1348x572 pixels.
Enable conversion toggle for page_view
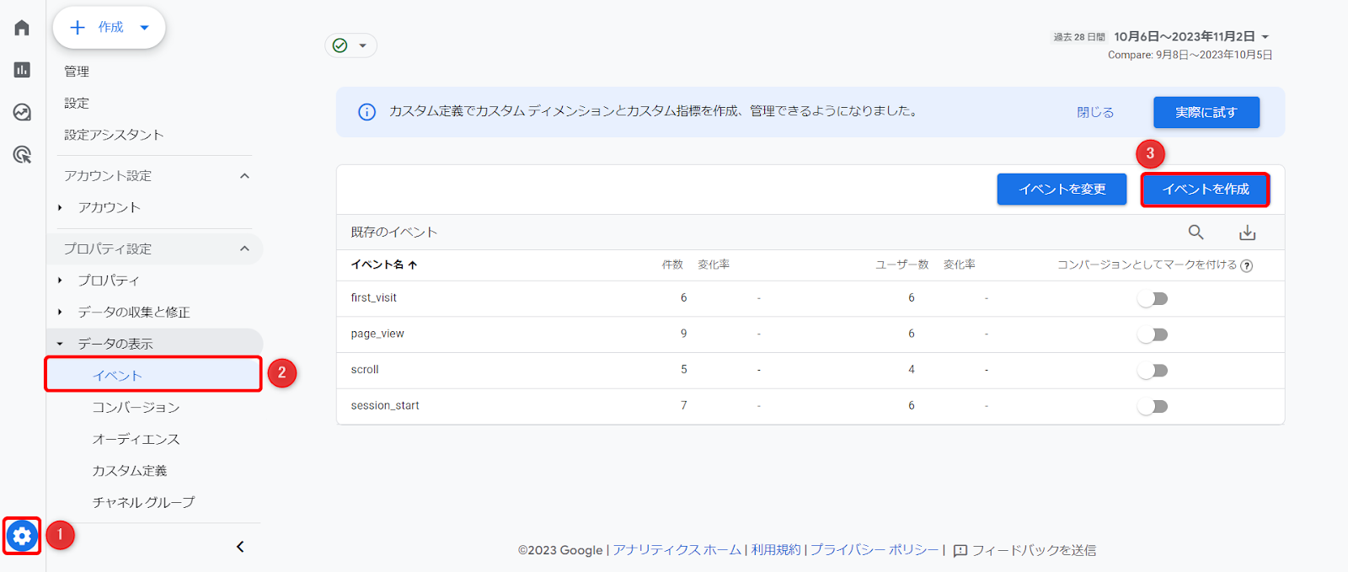click(1153, 334)
